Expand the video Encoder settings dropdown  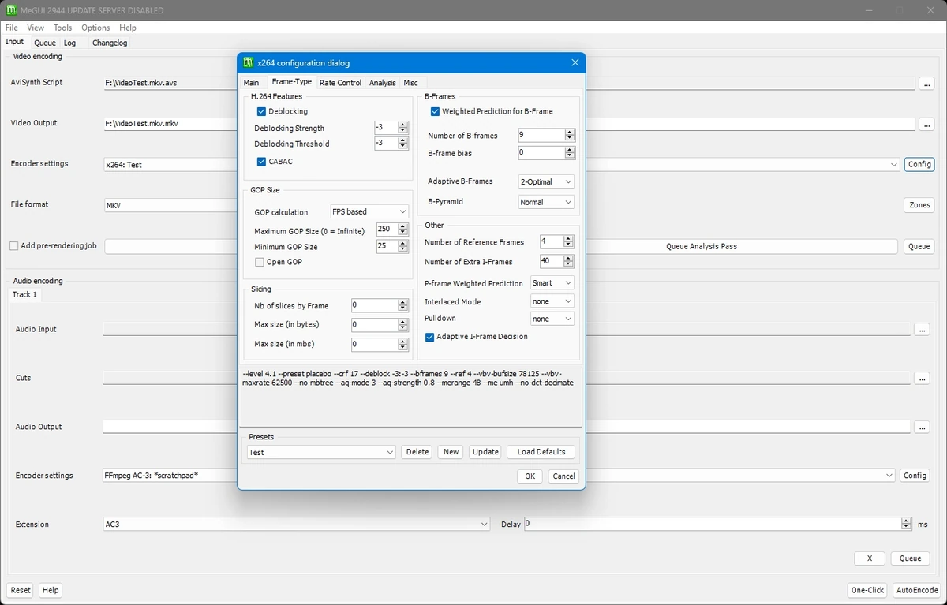pos(894,165)
